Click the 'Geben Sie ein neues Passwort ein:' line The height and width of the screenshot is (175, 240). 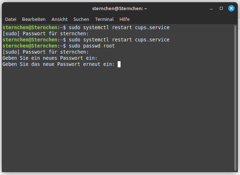point(50,58)
